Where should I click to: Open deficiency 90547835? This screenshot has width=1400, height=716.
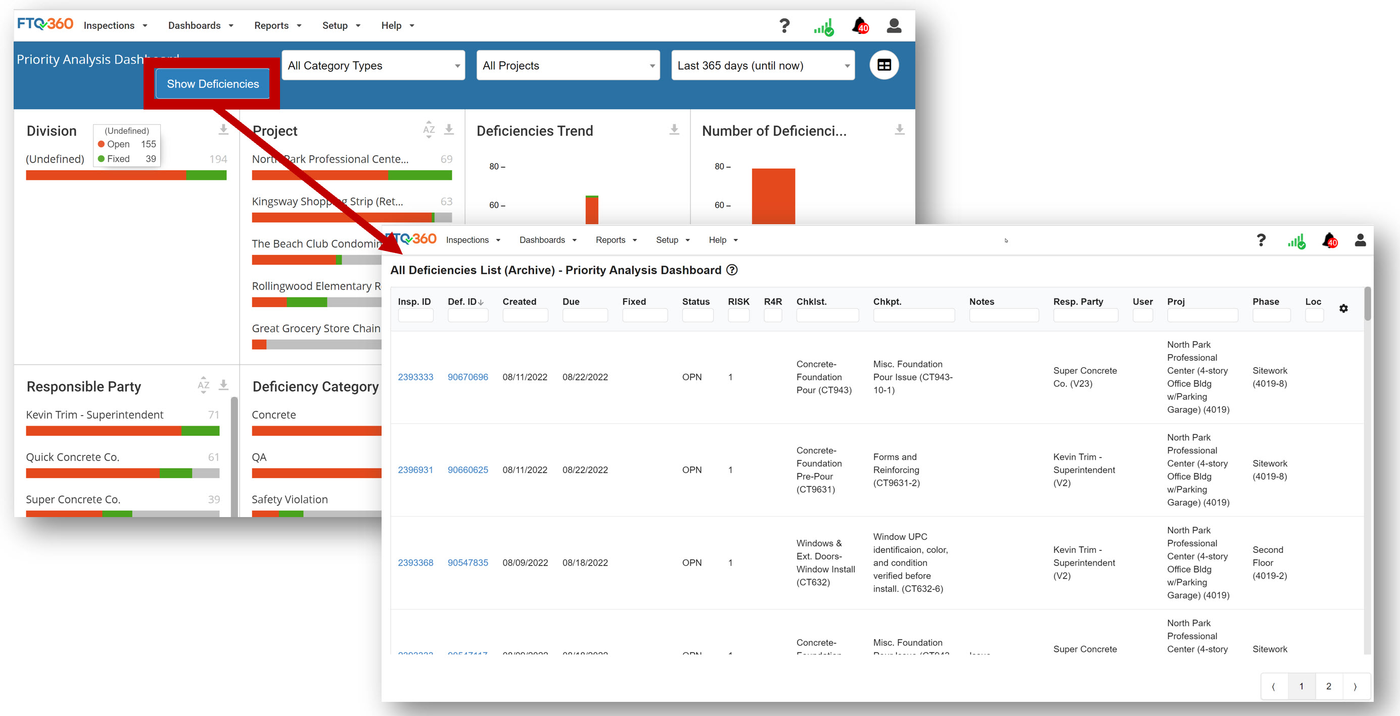coord(468,562)
